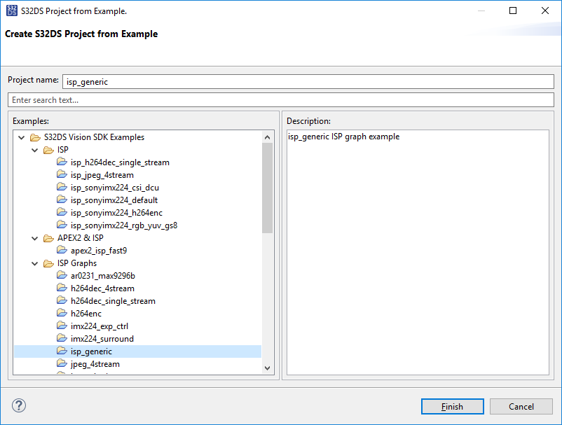Select the isp_sonyimx224_default example

point(114,200)
